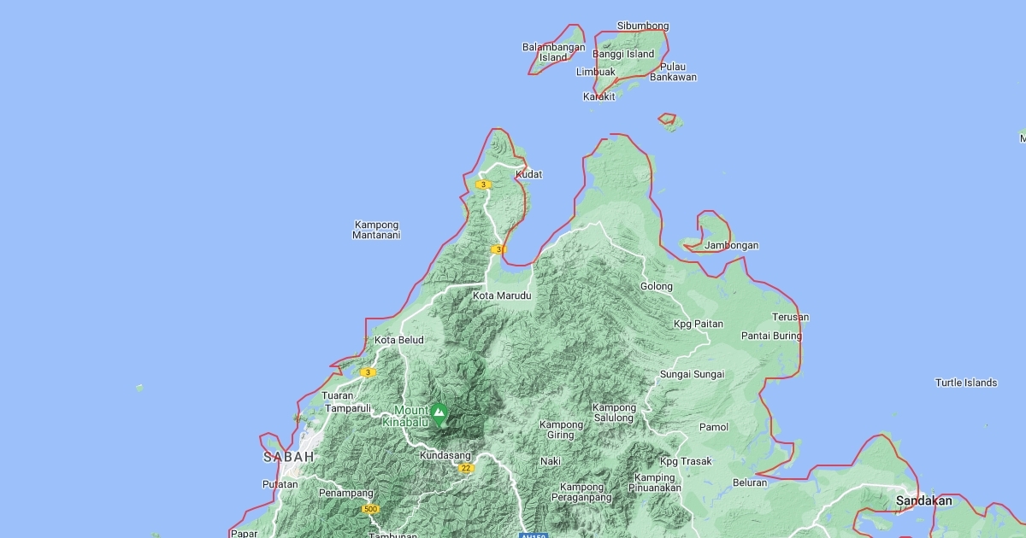
Task: Click the Kampong Mantanani label
Action: pyautogui.click(x=376, y=230)
